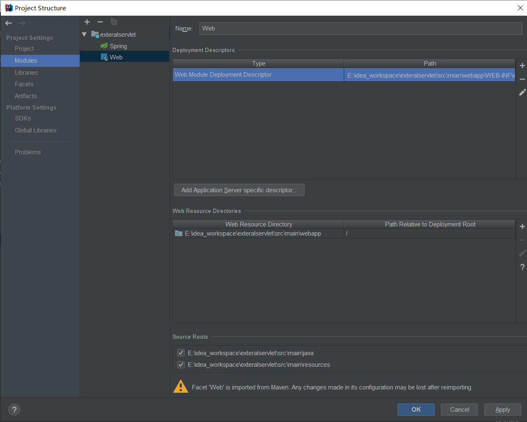Click Add Application Server specific descriptor button

239,190
